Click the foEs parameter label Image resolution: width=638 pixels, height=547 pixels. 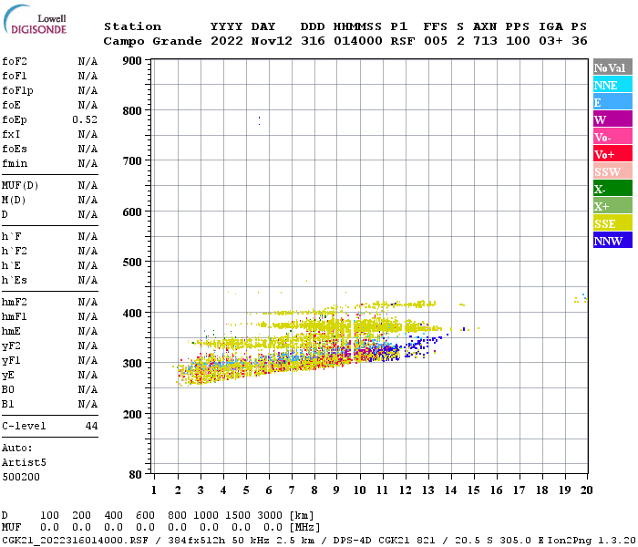pos(15,149)
